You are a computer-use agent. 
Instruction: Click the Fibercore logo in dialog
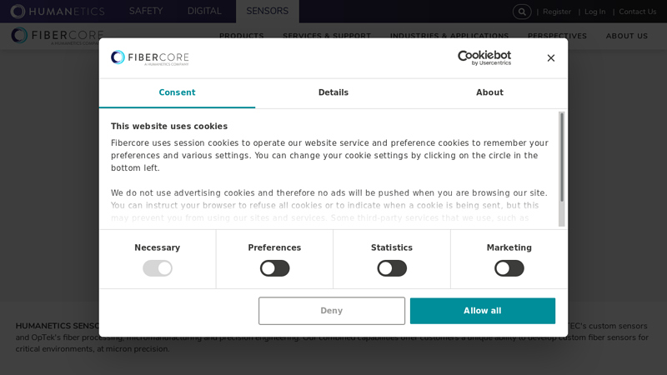[150, 57]
